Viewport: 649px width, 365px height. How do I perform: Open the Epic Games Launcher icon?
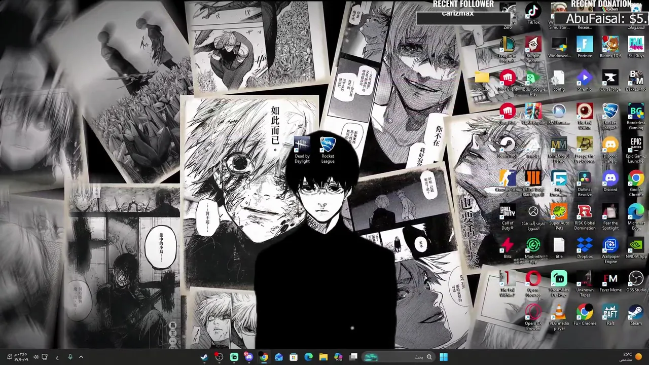tap(636, 151)
